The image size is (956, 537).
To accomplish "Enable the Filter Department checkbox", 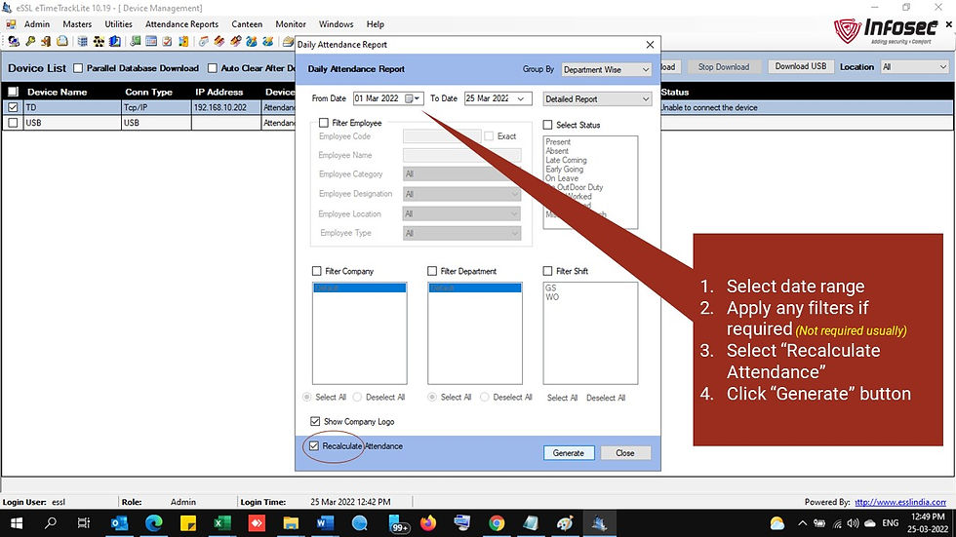I will click(432, 271).
